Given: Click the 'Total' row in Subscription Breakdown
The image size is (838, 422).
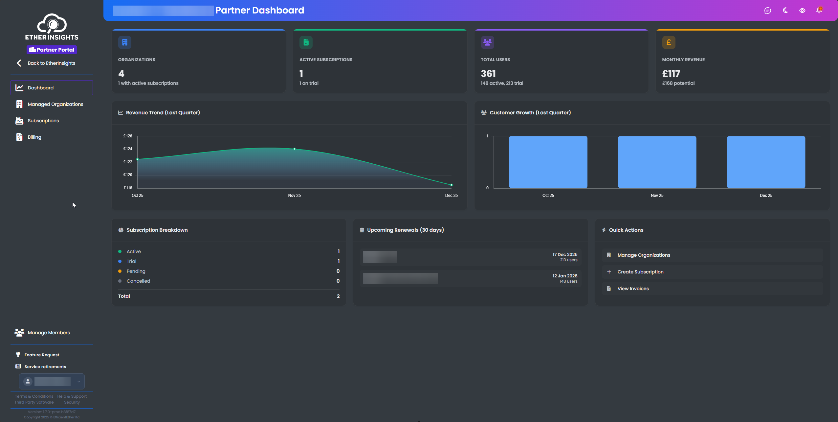Looking at the screenshot, I should click(x=229, y=296).
